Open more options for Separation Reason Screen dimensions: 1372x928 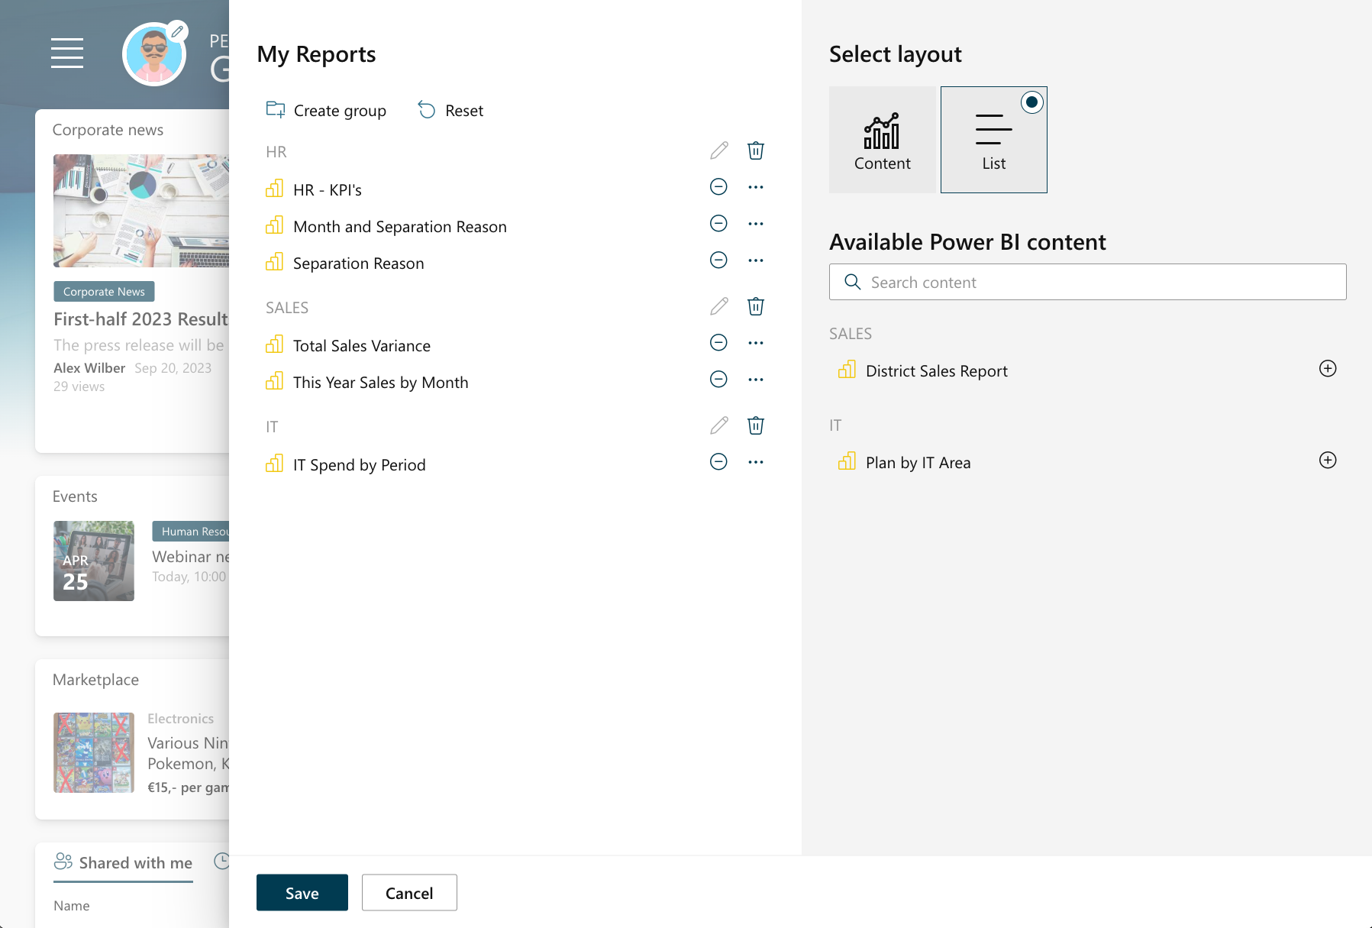(x=755, y=260)
